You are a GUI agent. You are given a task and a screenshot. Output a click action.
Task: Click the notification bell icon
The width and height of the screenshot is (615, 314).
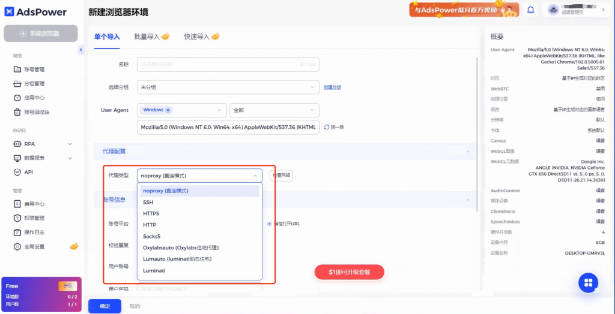click(x=530, y=10)
